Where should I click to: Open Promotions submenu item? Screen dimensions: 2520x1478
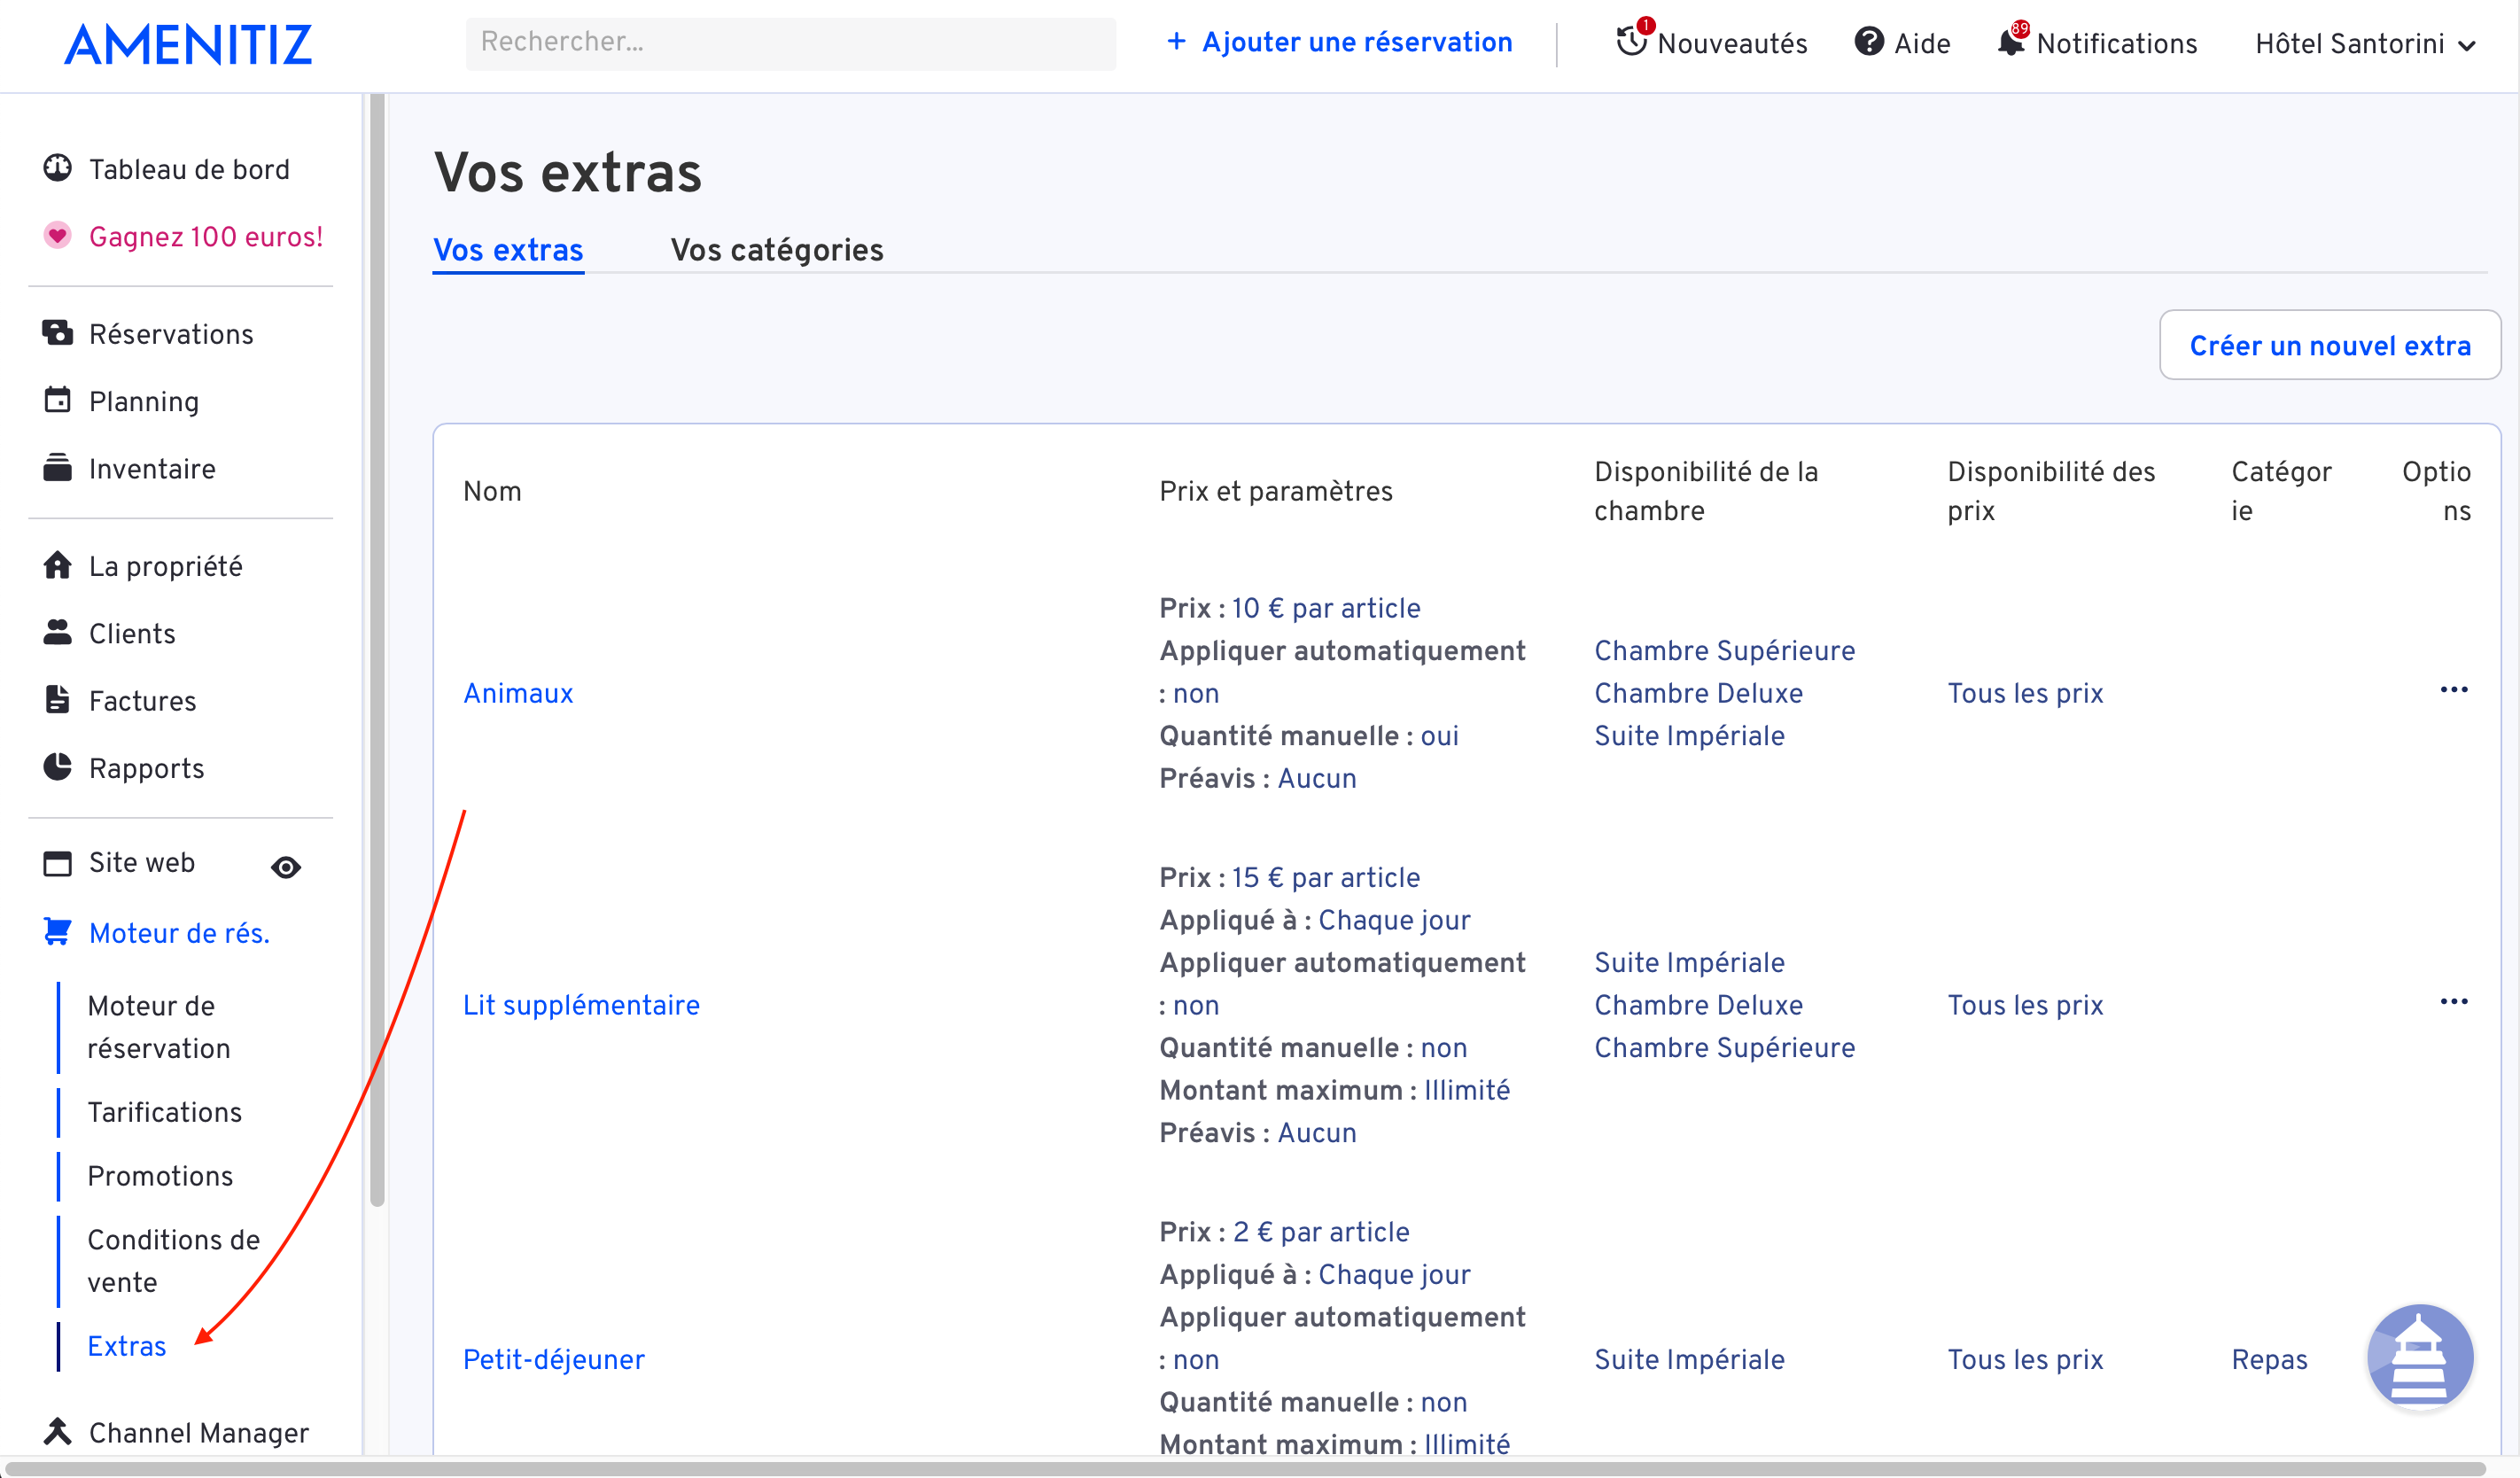[x=160, y=1176]
